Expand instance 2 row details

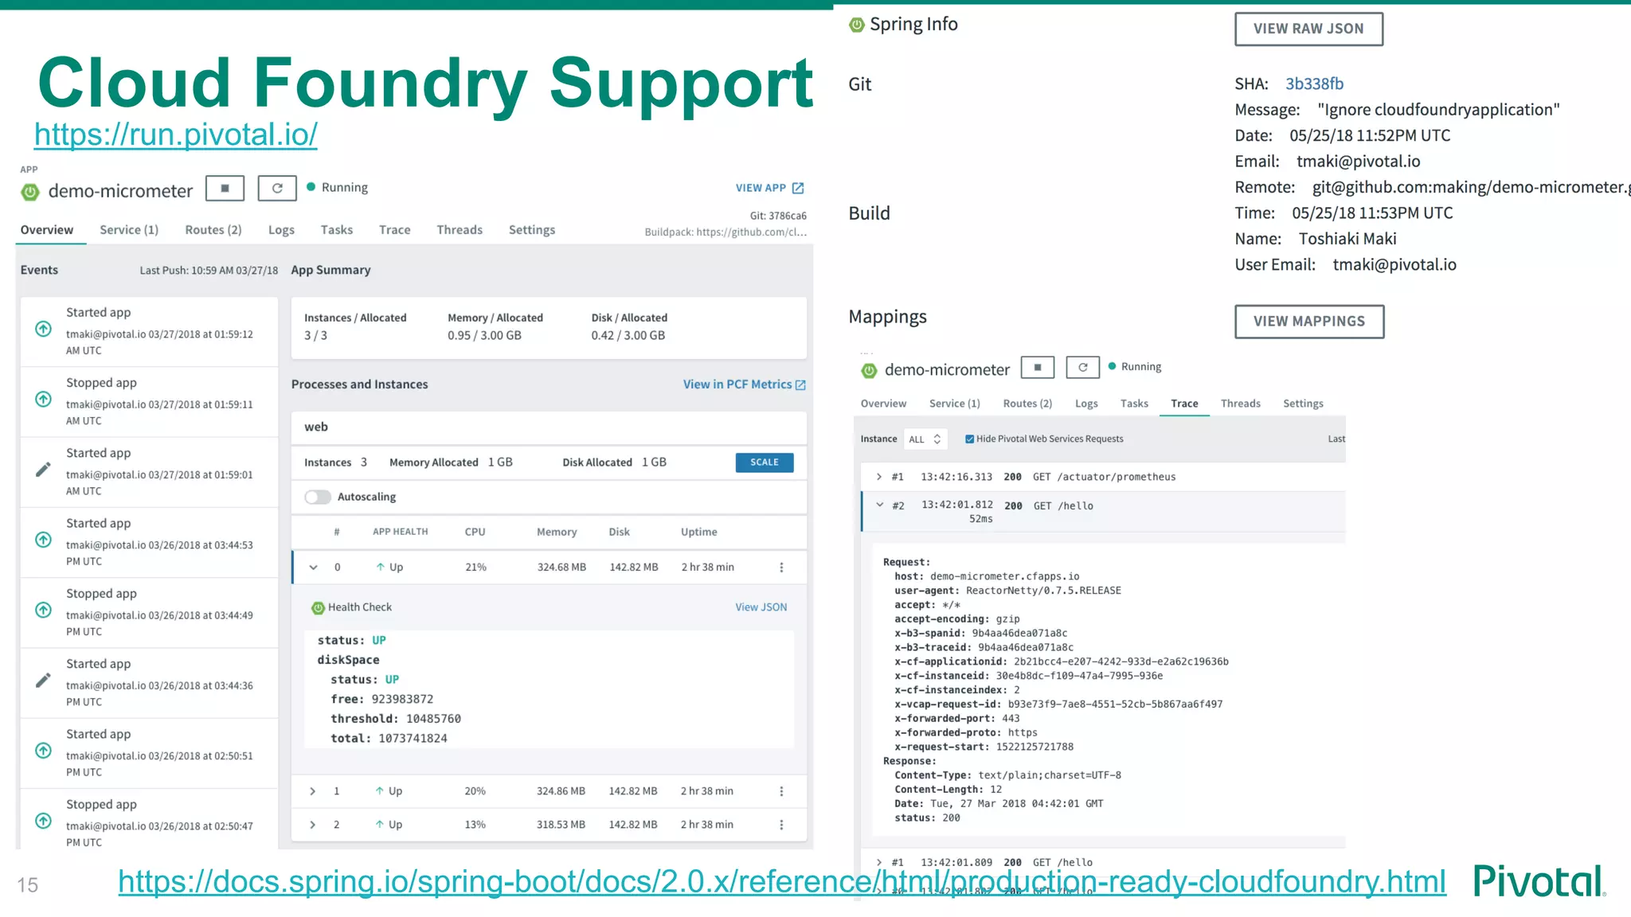click(x=313, y=825)
